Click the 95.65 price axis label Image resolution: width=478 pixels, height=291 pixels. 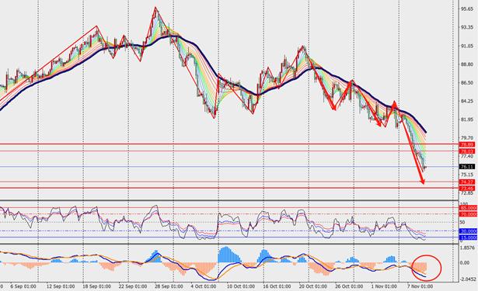coord(467,9)
